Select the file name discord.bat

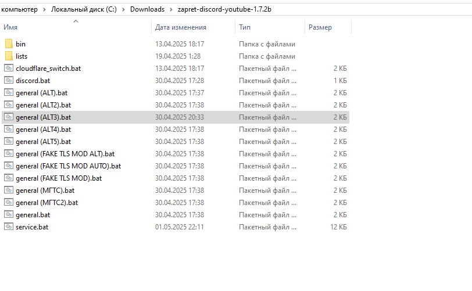33,81
